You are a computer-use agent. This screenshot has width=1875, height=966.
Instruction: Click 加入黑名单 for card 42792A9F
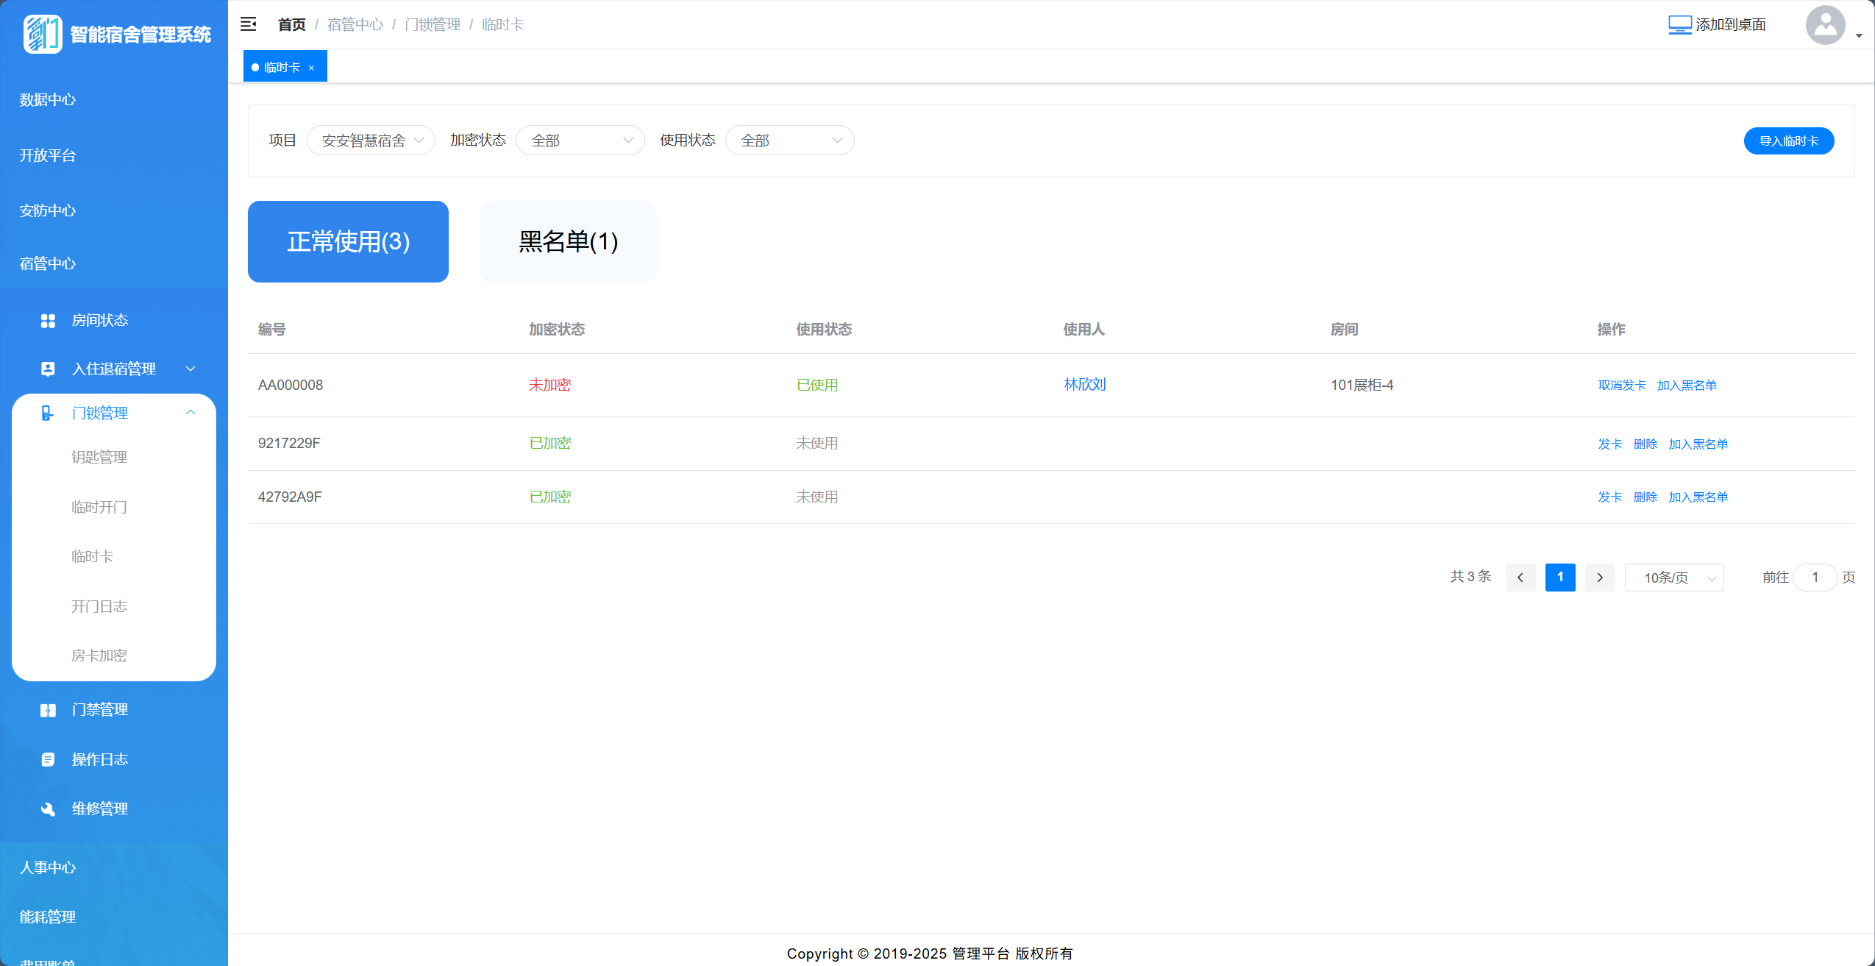pos(1698,497)
